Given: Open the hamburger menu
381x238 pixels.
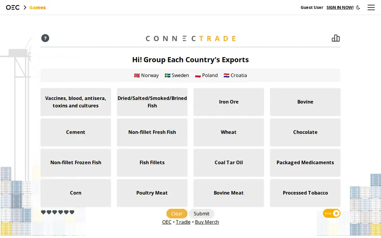Looking at the screenshot, I should coord(371,8).
